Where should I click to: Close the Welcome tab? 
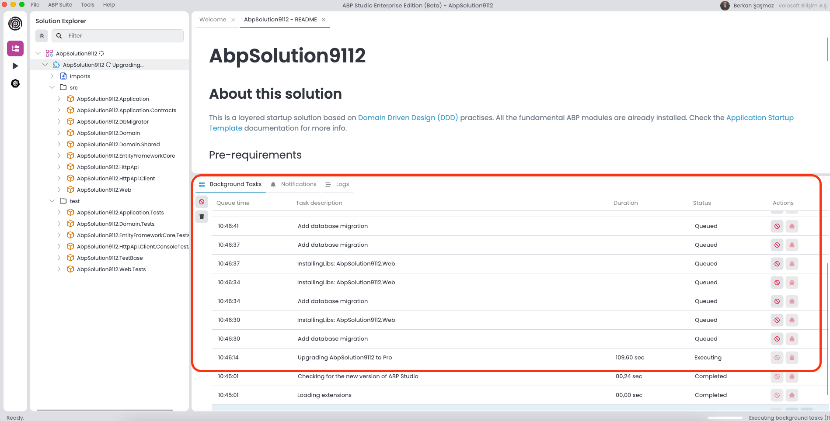click(x=233, y=20)
